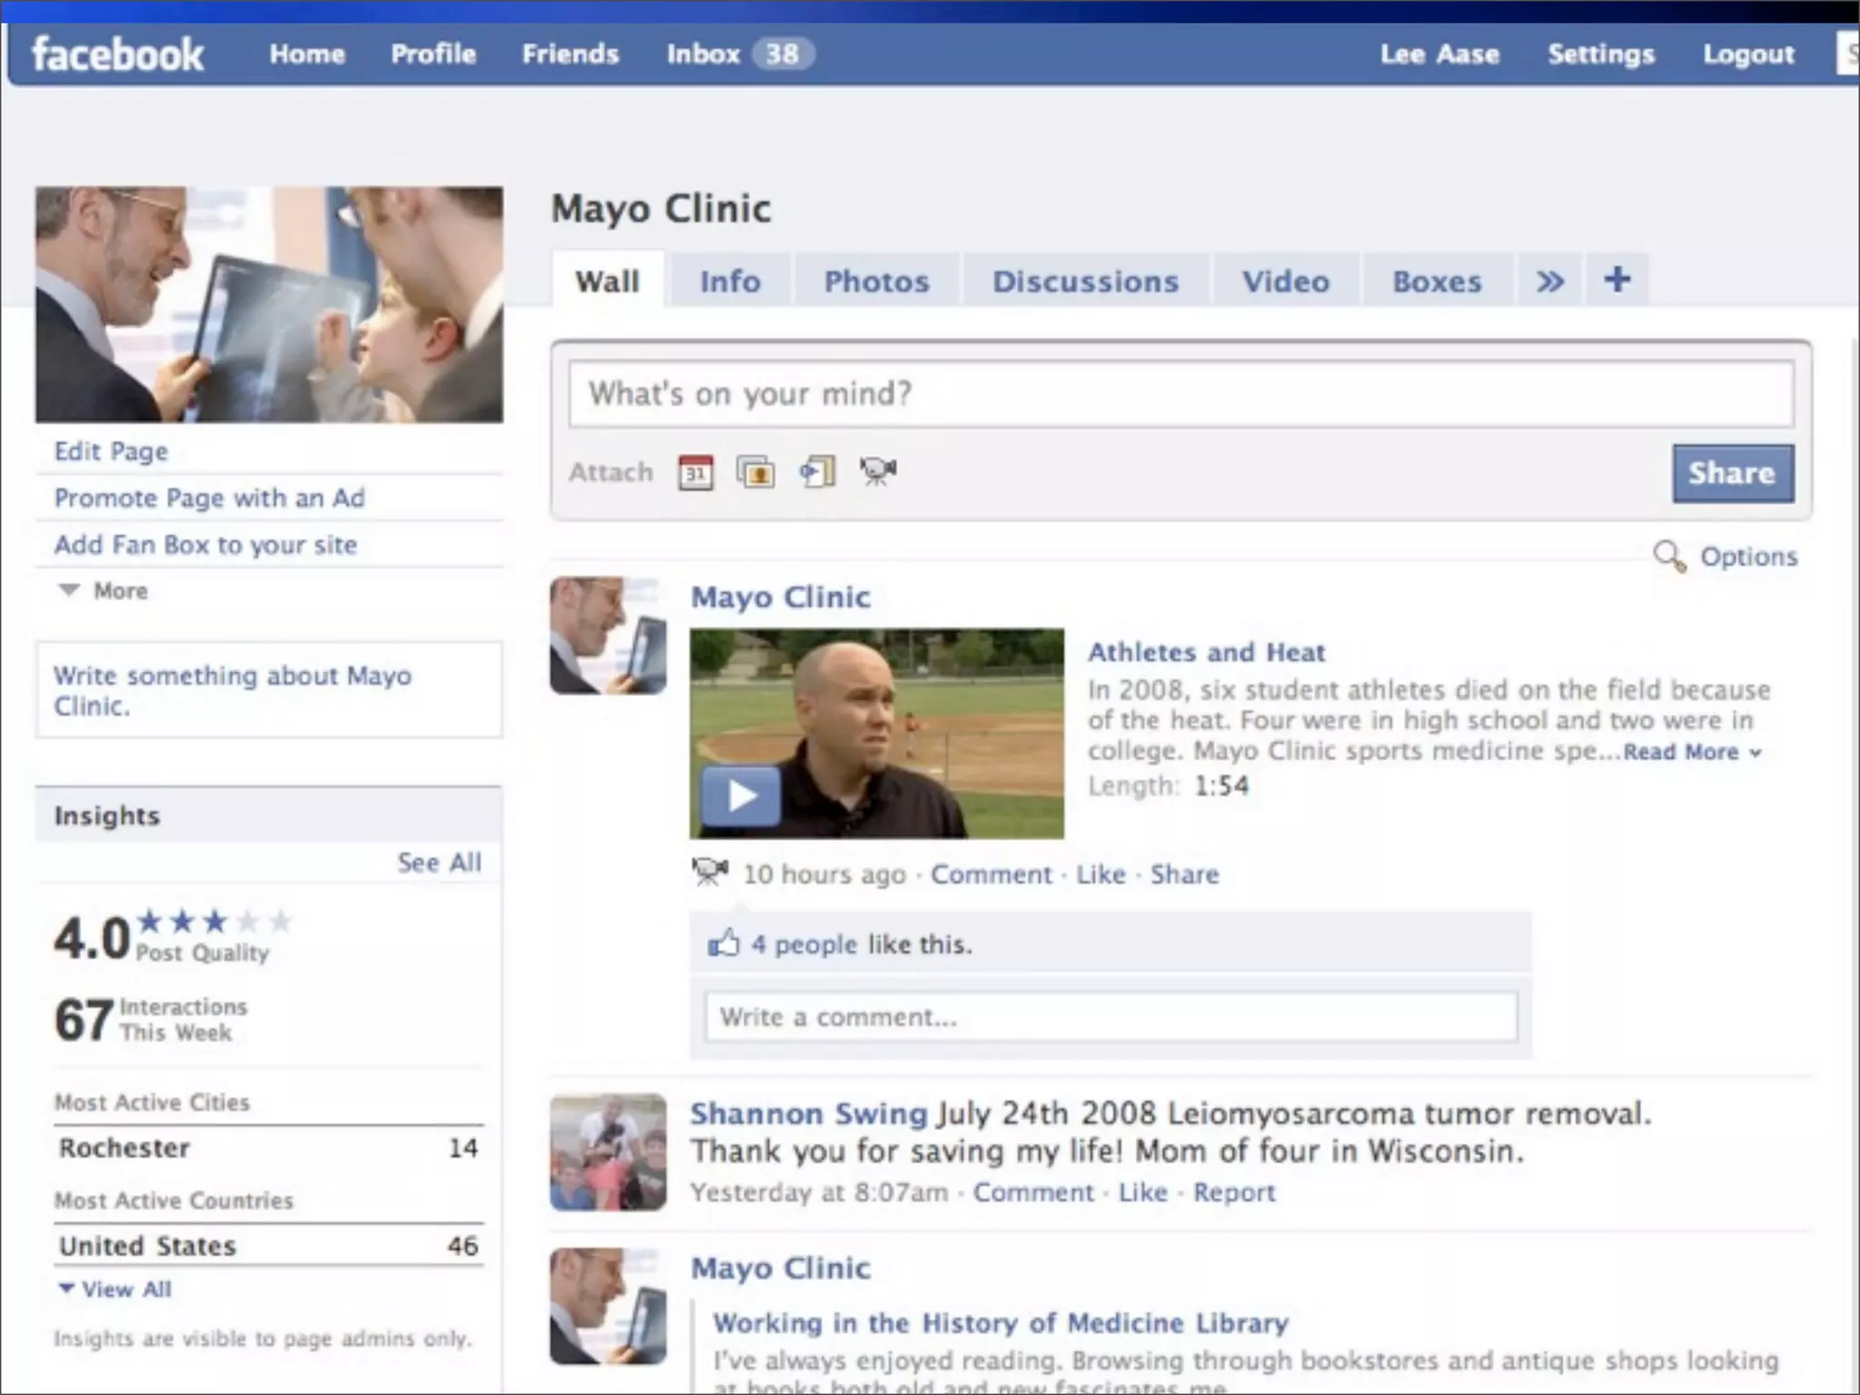Show more tabs with double-chevron

pos(1549,281)
